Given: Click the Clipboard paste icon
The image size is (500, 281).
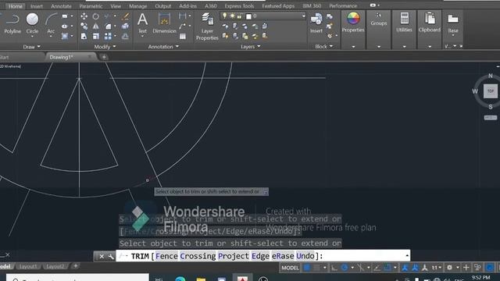Looking at the screenshot, I should pos(430,19).
